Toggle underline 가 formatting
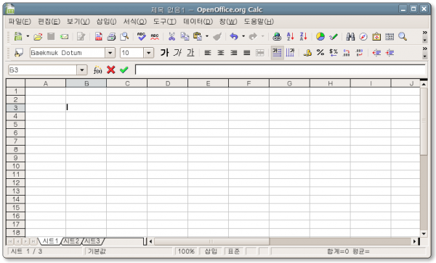436x263 pixels. [190, 53]
